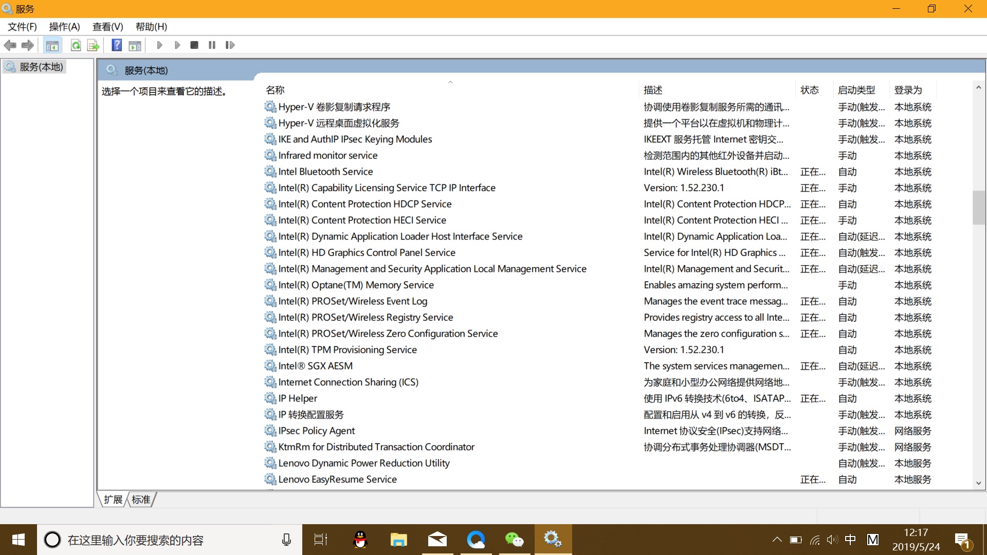The image size is (987, 555).
Task: Click the Stop Service square button
Action: point(194,45)
